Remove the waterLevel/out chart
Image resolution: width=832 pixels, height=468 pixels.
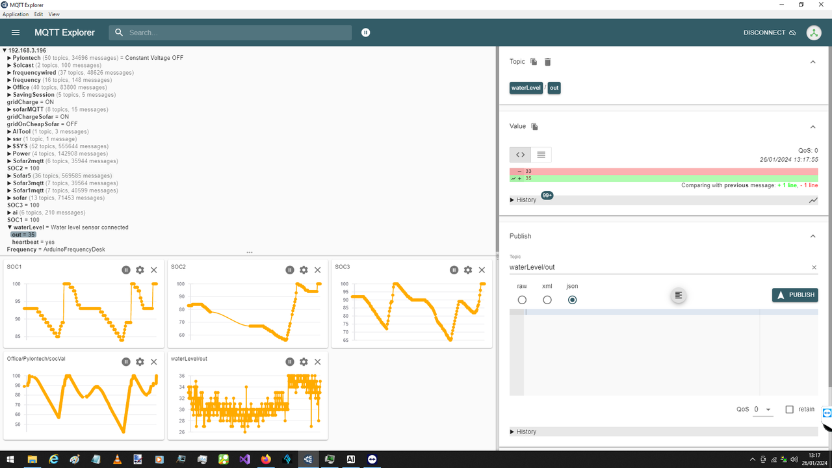coord(318,361)
